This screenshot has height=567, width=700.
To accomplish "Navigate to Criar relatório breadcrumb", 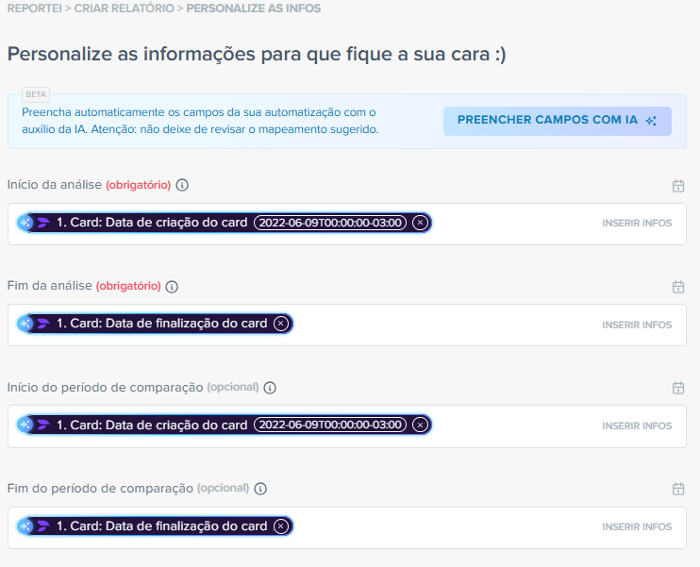I will (123, 8).
